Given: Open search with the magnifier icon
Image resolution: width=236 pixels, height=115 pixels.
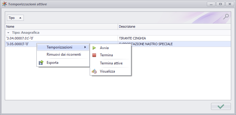Looking at the screenshot, I should click(x=226, y=17).
